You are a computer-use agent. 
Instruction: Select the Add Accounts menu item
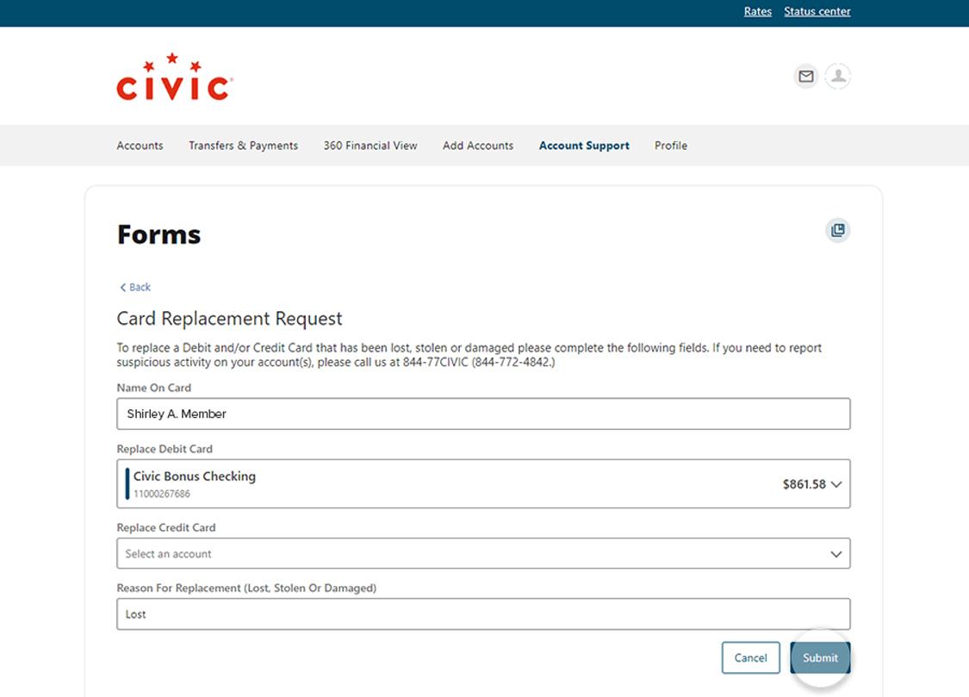tap(478, 146)
